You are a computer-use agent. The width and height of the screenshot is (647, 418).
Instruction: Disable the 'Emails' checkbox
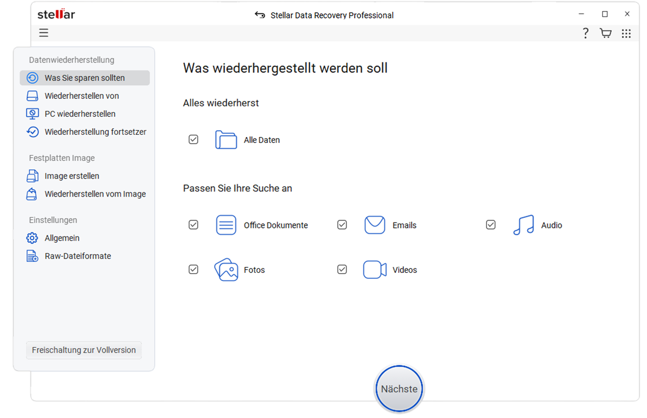[342, 224]
